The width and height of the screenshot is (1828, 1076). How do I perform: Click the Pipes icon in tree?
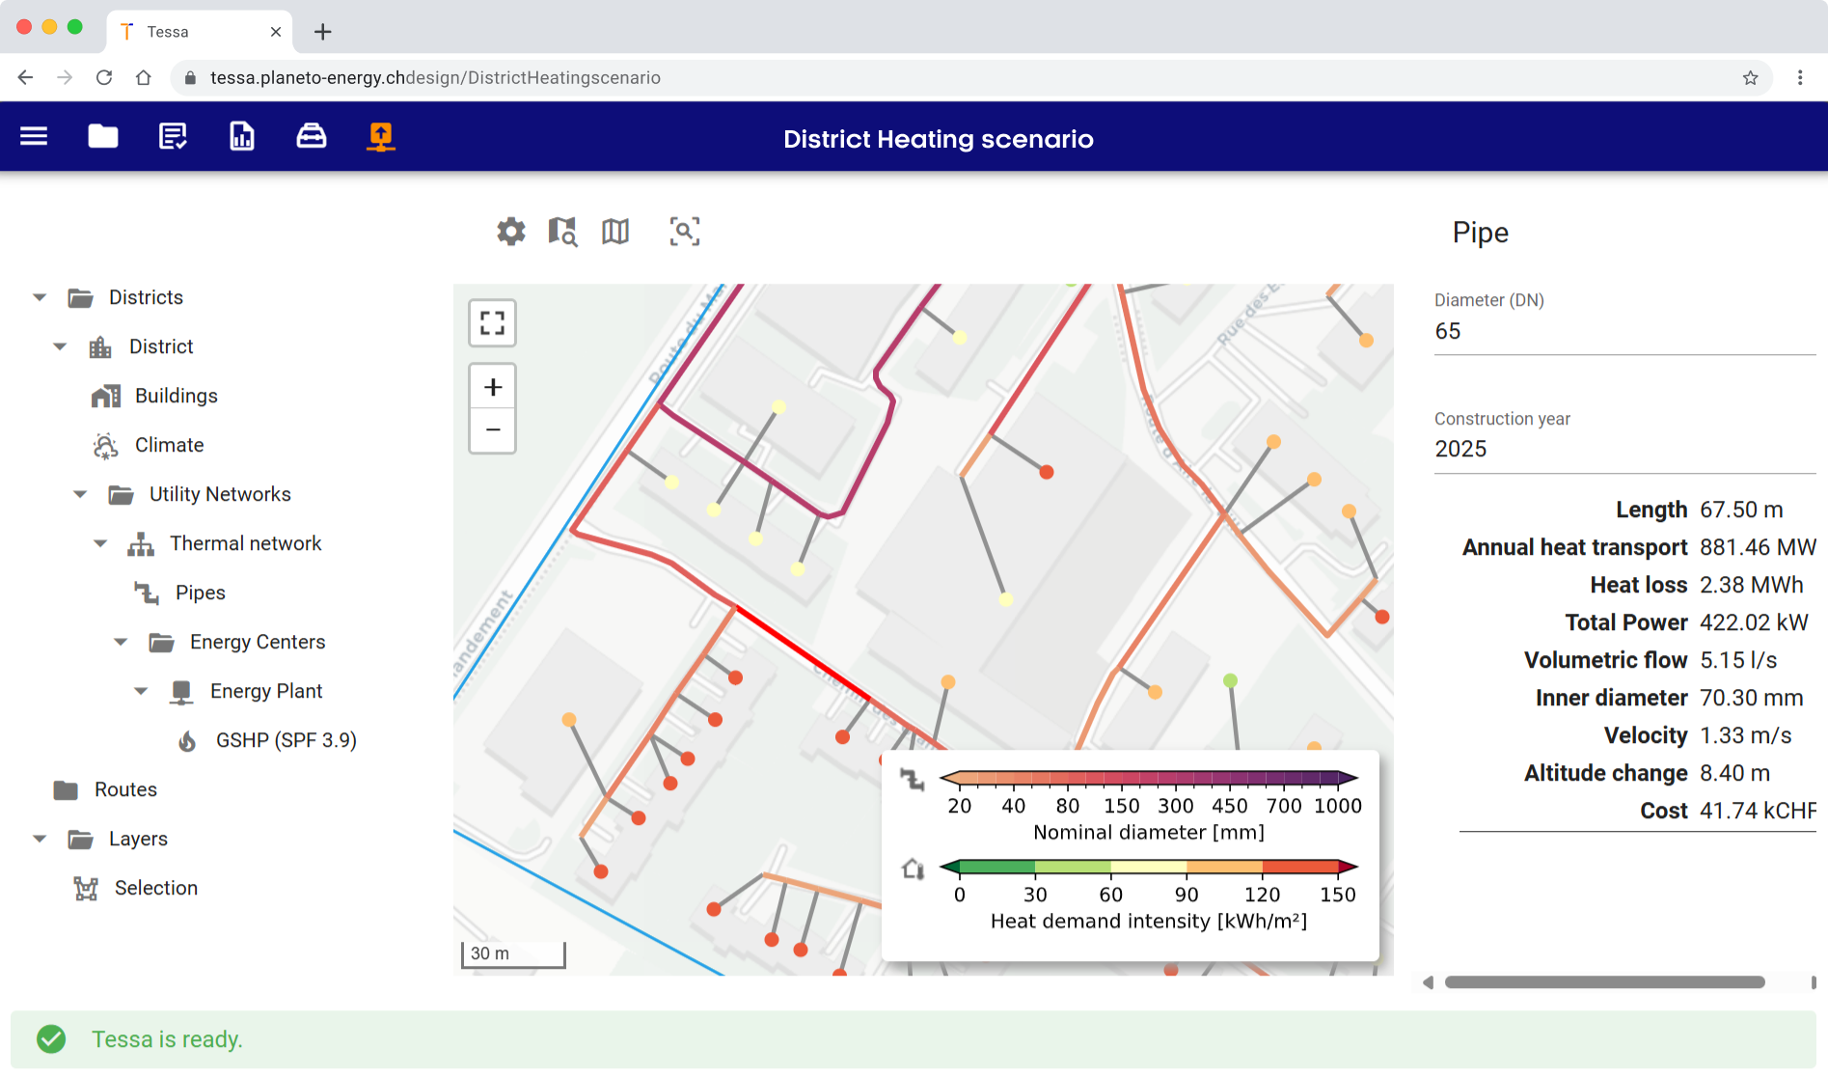tap(147, 593)
